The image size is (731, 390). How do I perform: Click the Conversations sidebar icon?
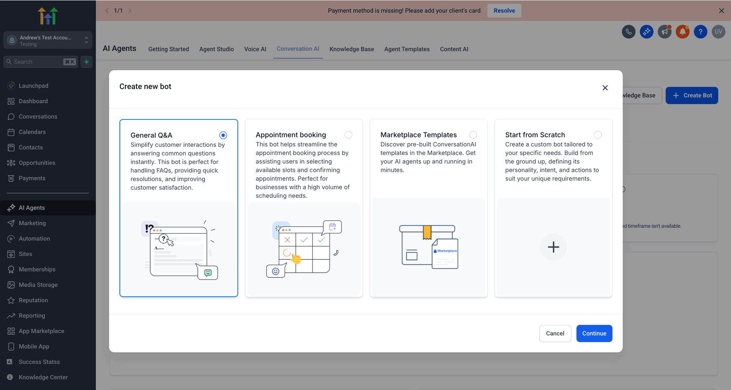point(11,116)
